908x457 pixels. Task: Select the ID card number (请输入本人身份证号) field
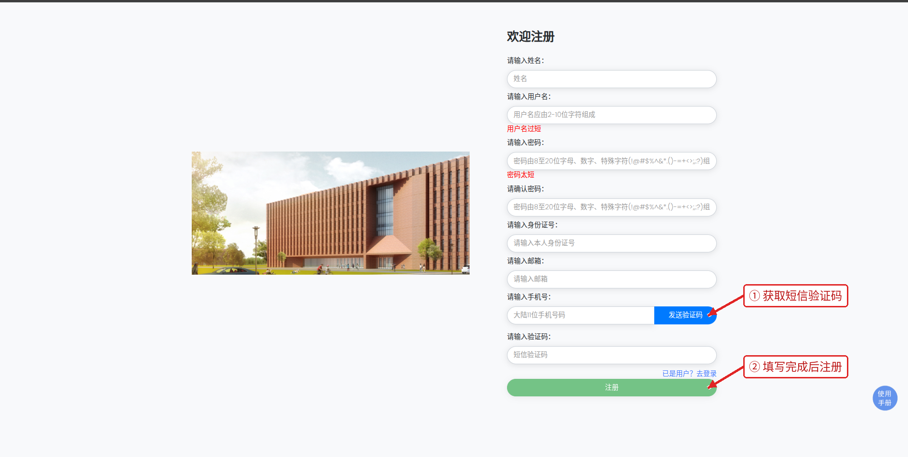tap(612, 243)
